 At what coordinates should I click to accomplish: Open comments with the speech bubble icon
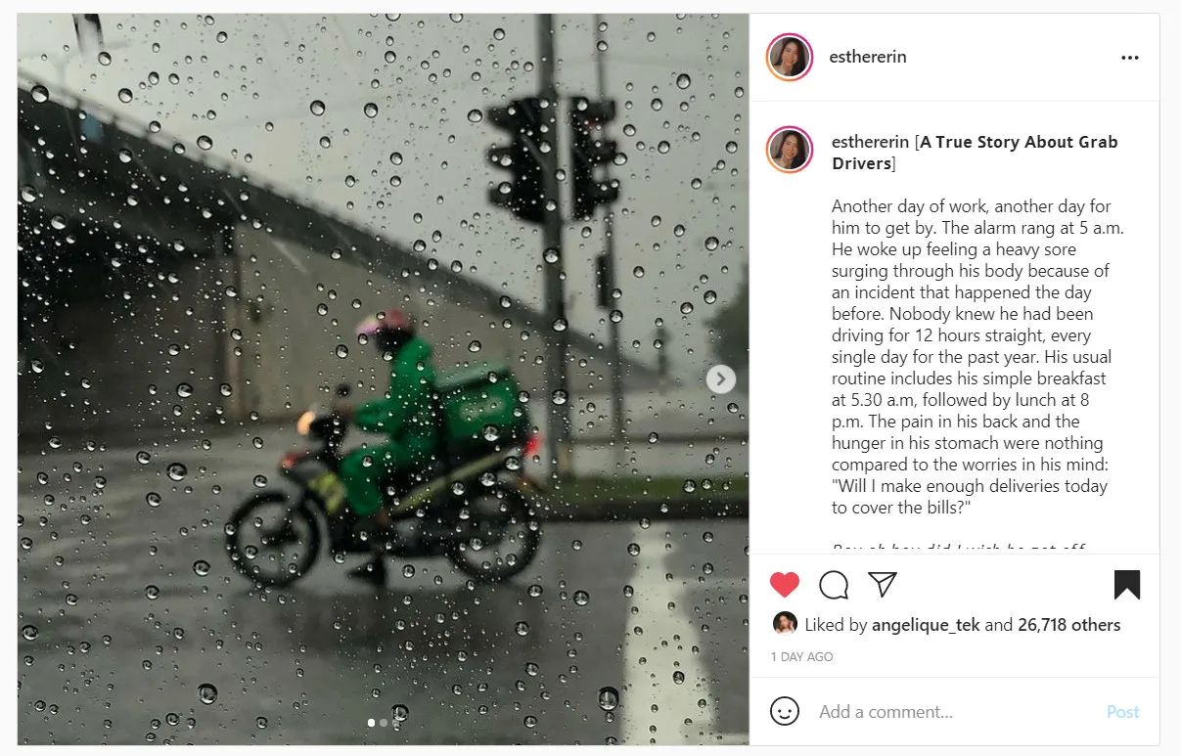(x=834, y=585)
